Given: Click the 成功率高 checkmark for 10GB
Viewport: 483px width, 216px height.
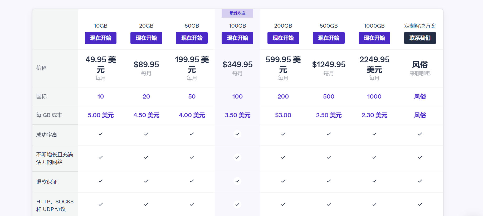Looking at the screenshot, I should click(x=100, y=134).
